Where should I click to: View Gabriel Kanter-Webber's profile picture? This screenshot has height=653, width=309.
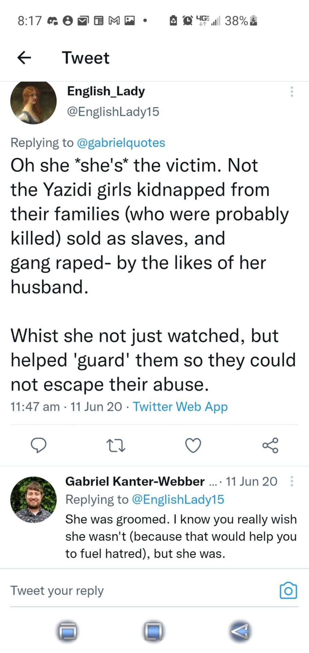tap(33, 499)
